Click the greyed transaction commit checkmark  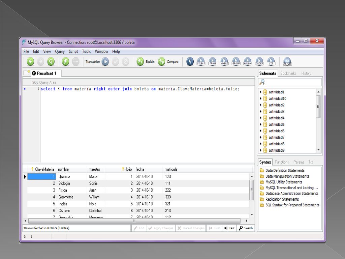coord(116,62)
